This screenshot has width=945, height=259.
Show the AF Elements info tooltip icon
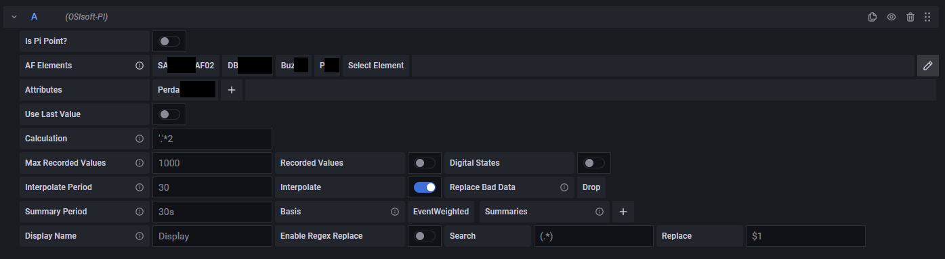coord(140,66)
